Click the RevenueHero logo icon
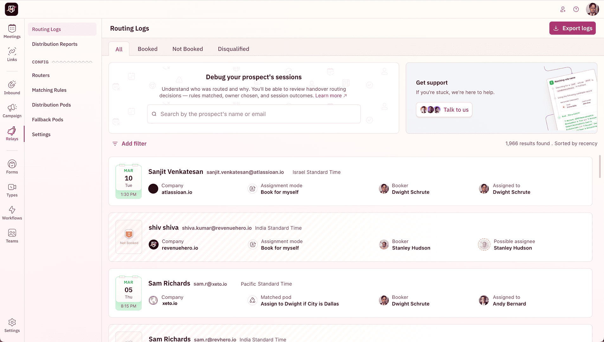This screenshot has width=604, height=342. tap(11, 9)
